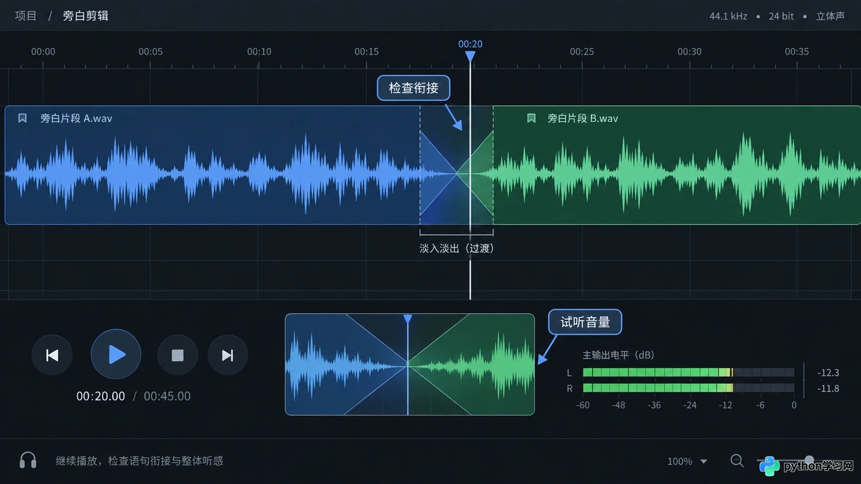Click the current time 00:20.00 readout
This screenshot has height=484, width=861.
coord(100,396)
